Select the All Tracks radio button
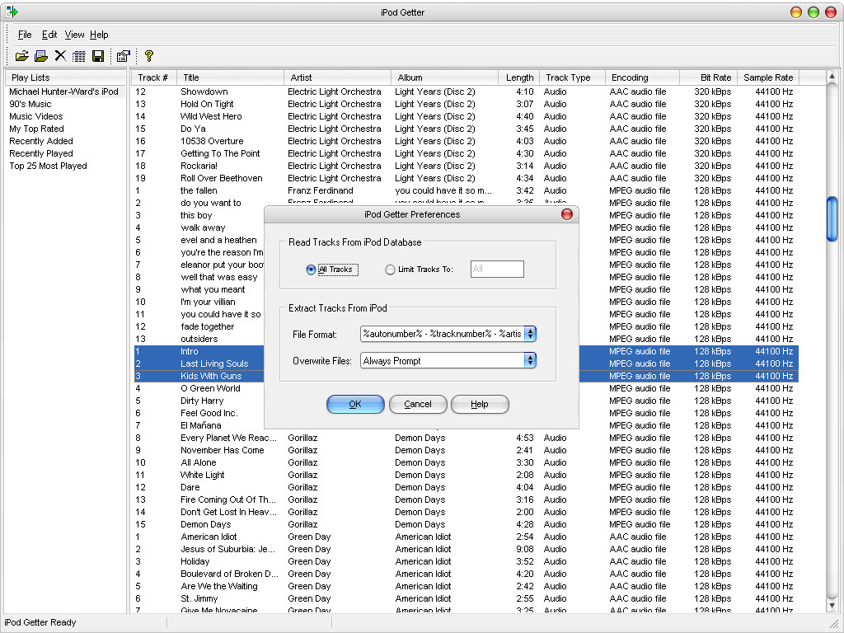844x633 pixels. coord(311,270)
